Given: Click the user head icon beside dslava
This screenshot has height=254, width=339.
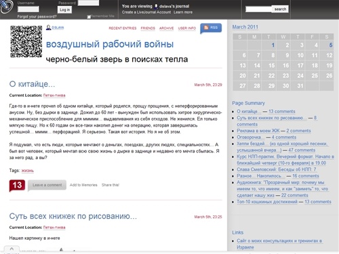Looking at the screenshot, I should coord(48,28).
